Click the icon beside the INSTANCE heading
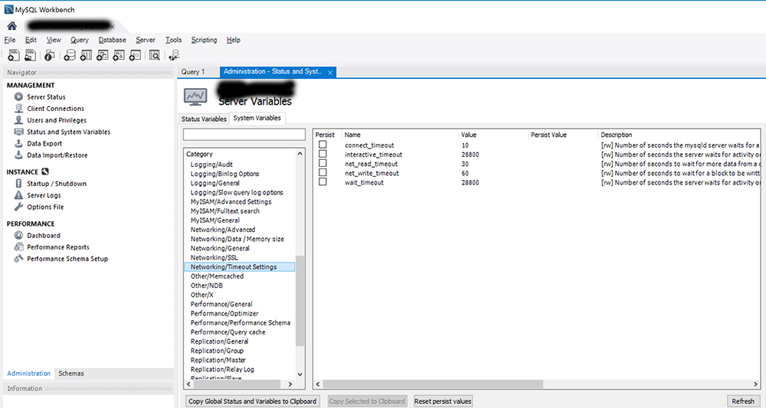This screenshot has height=408, width=766. 45,171
